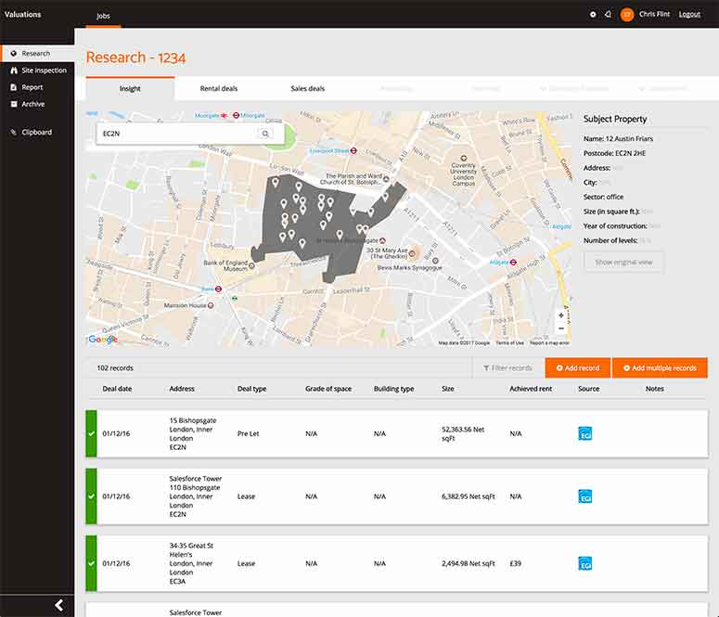Click the Address column header
This screenshot has height=617, width=719.
[x=182, y=389]
